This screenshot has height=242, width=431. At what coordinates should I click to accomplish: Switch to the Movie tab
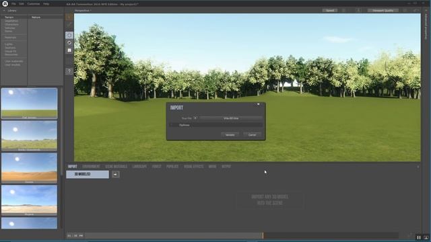[213, 167]
